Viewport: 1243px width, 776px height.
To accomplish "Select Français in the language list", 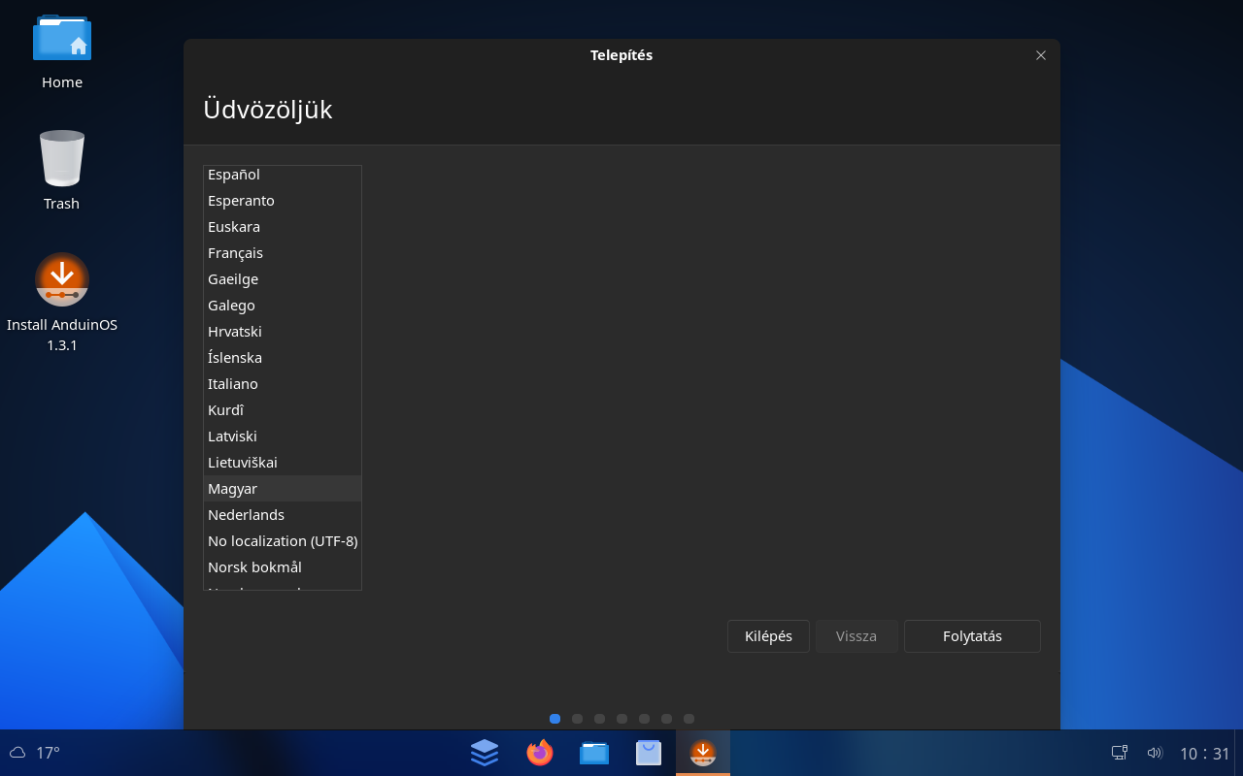I will click(283, 253).
